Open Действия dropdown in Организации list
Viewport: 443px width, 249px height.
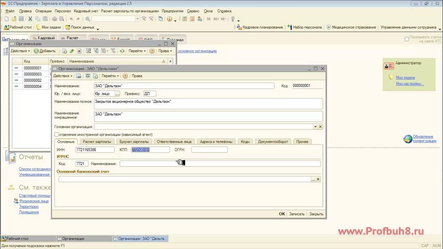[x=20, y=51]
